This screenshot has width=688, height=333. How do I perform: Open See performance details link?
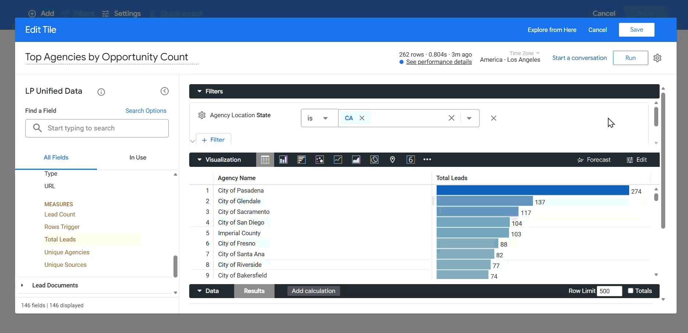coord(439,62)
